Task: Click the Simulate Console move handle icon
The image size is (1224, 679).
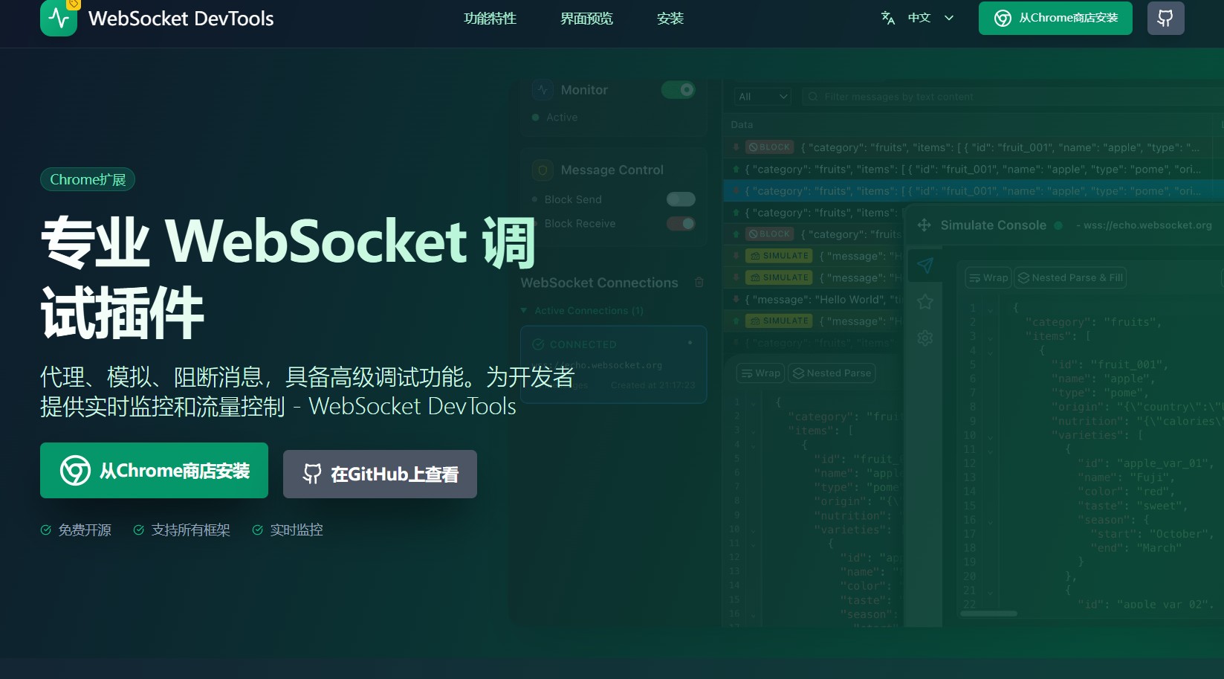Action: pyautogui.click(x=925, y=225)
